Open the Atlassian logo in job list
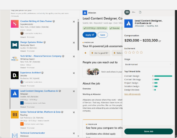 click(x=15, y=93)
